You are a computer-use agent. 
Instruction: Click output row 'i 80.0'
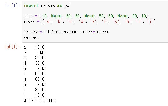pos(34,90)
